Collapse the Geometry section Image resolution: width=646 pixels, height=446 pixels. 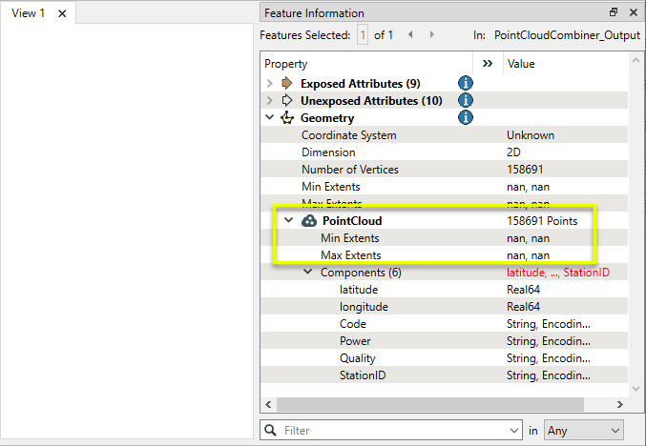coord(270,118)
